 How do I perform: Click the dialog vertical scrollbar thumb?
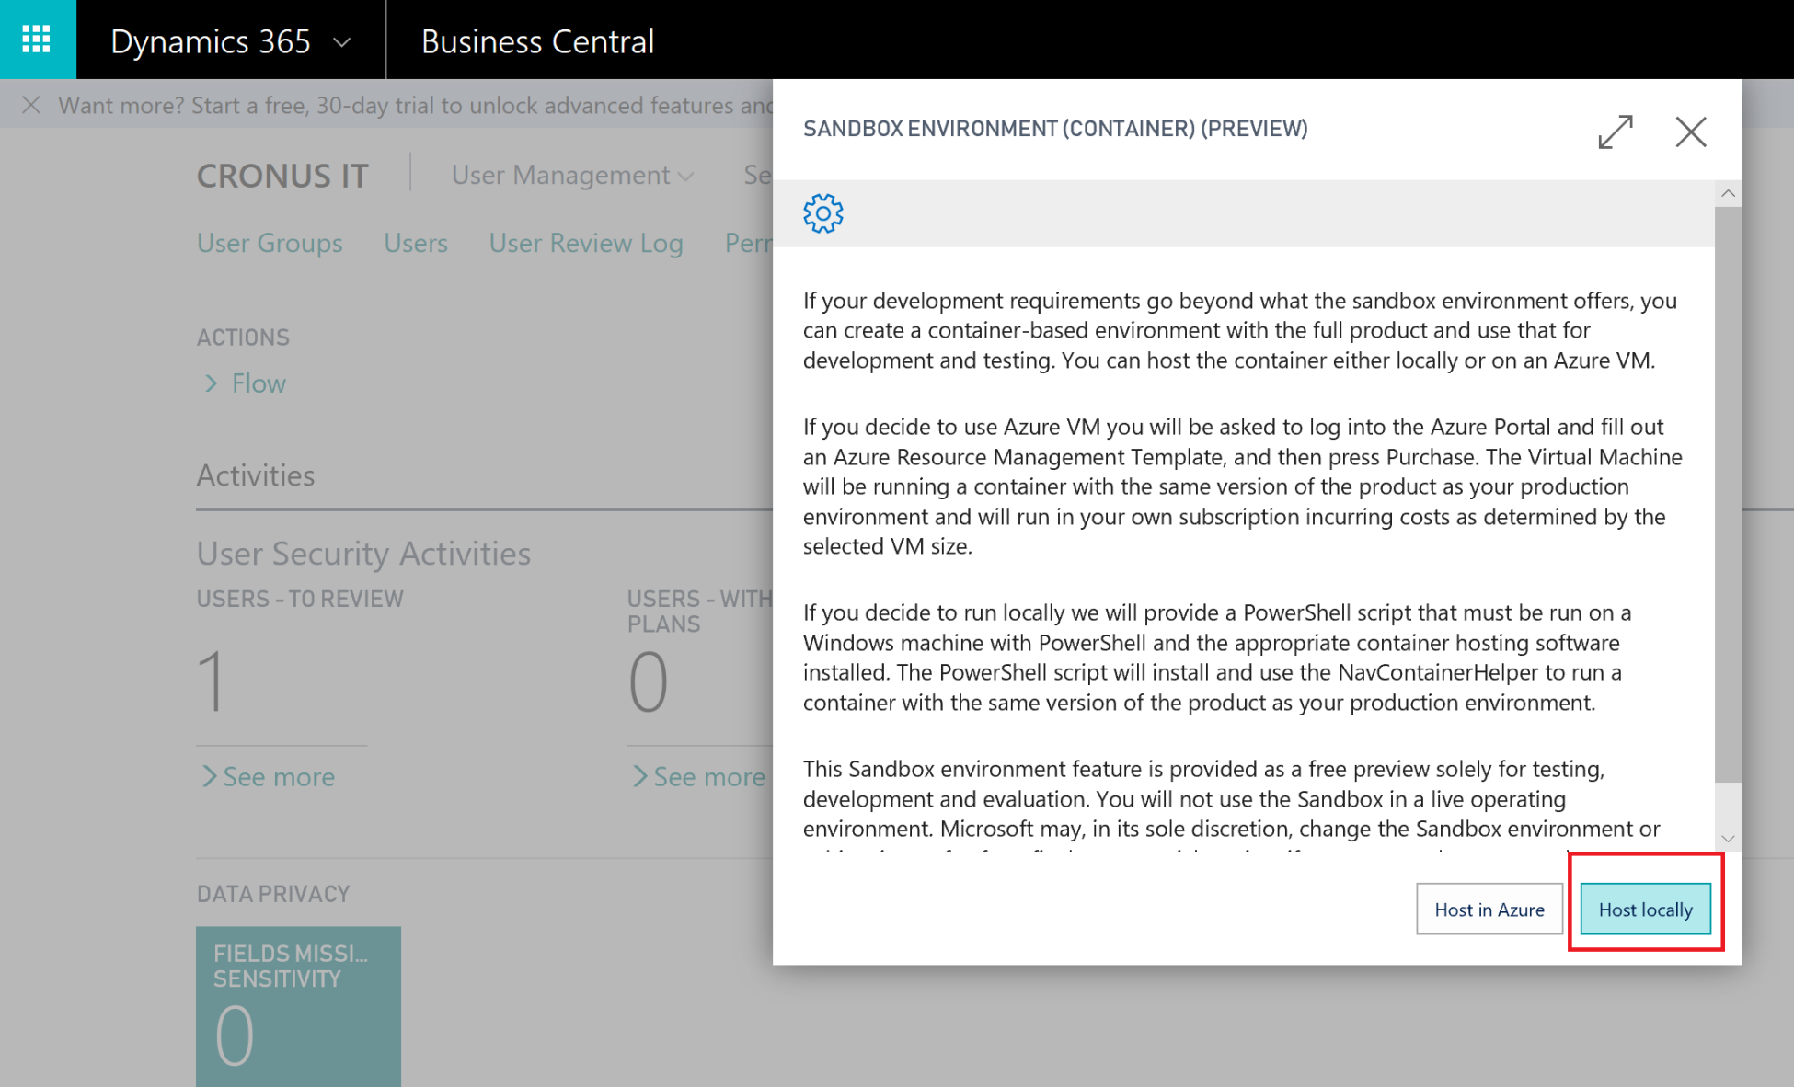[x=1728, y=494]
